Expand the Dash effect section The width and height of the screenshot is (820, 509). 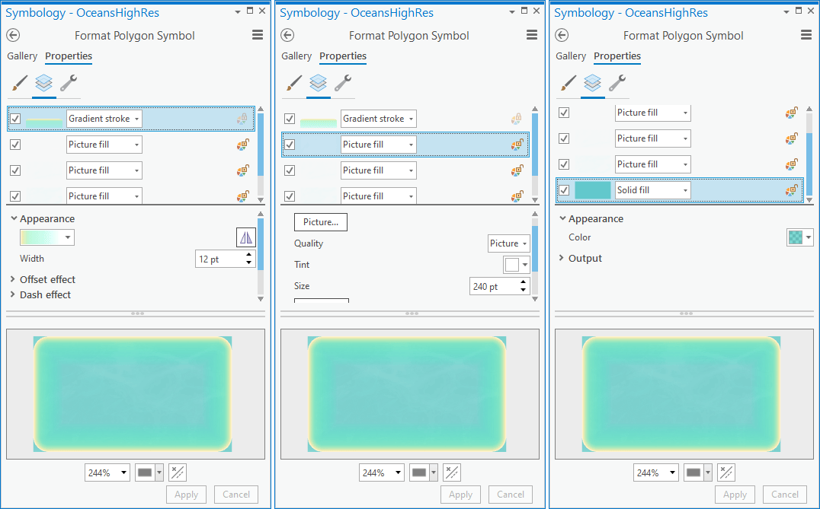12,294
